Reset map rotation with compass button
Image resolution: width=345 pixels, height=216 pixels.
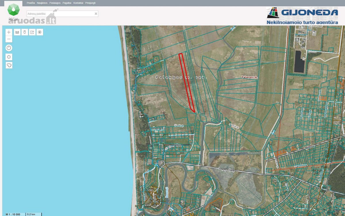click(x=9, y=48)
